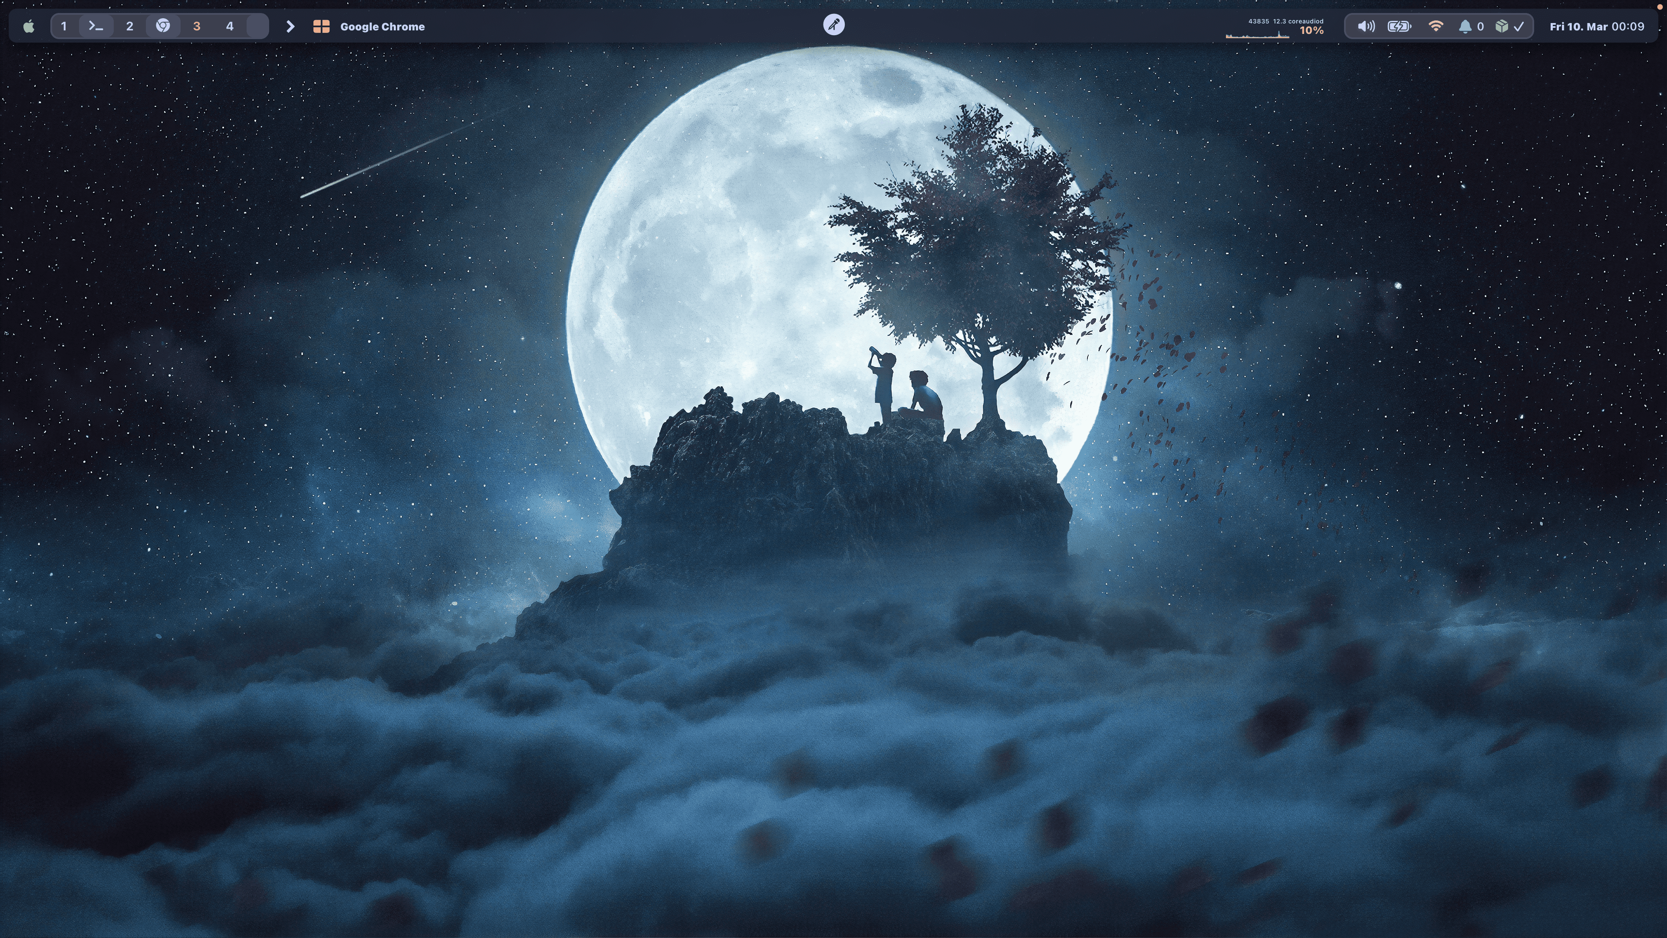Screen dimensions: 1667x938
Task: Switch to space 3
Action: point(197,26)
